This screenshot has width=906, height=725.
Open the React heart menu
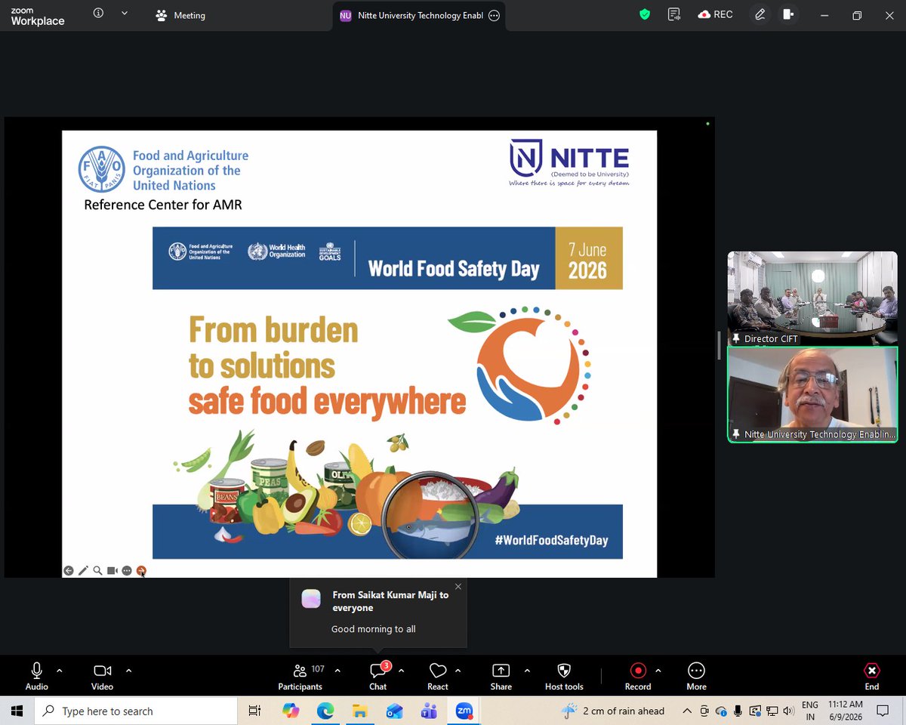tap(438, 677)
